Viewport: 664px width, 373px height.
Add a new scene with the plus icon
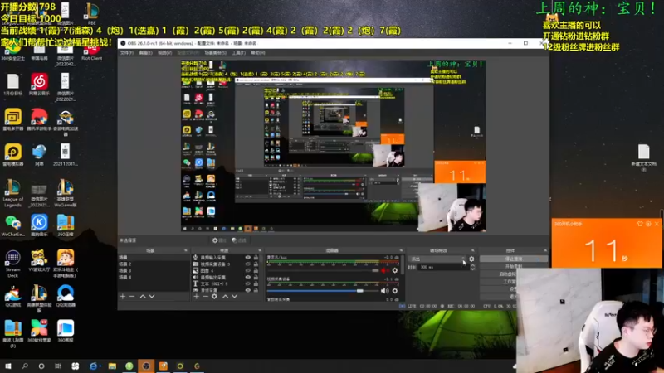123,297
